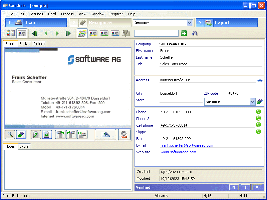
Task: Click the magnifying glass zoom tool
Action: coord(10,135)
